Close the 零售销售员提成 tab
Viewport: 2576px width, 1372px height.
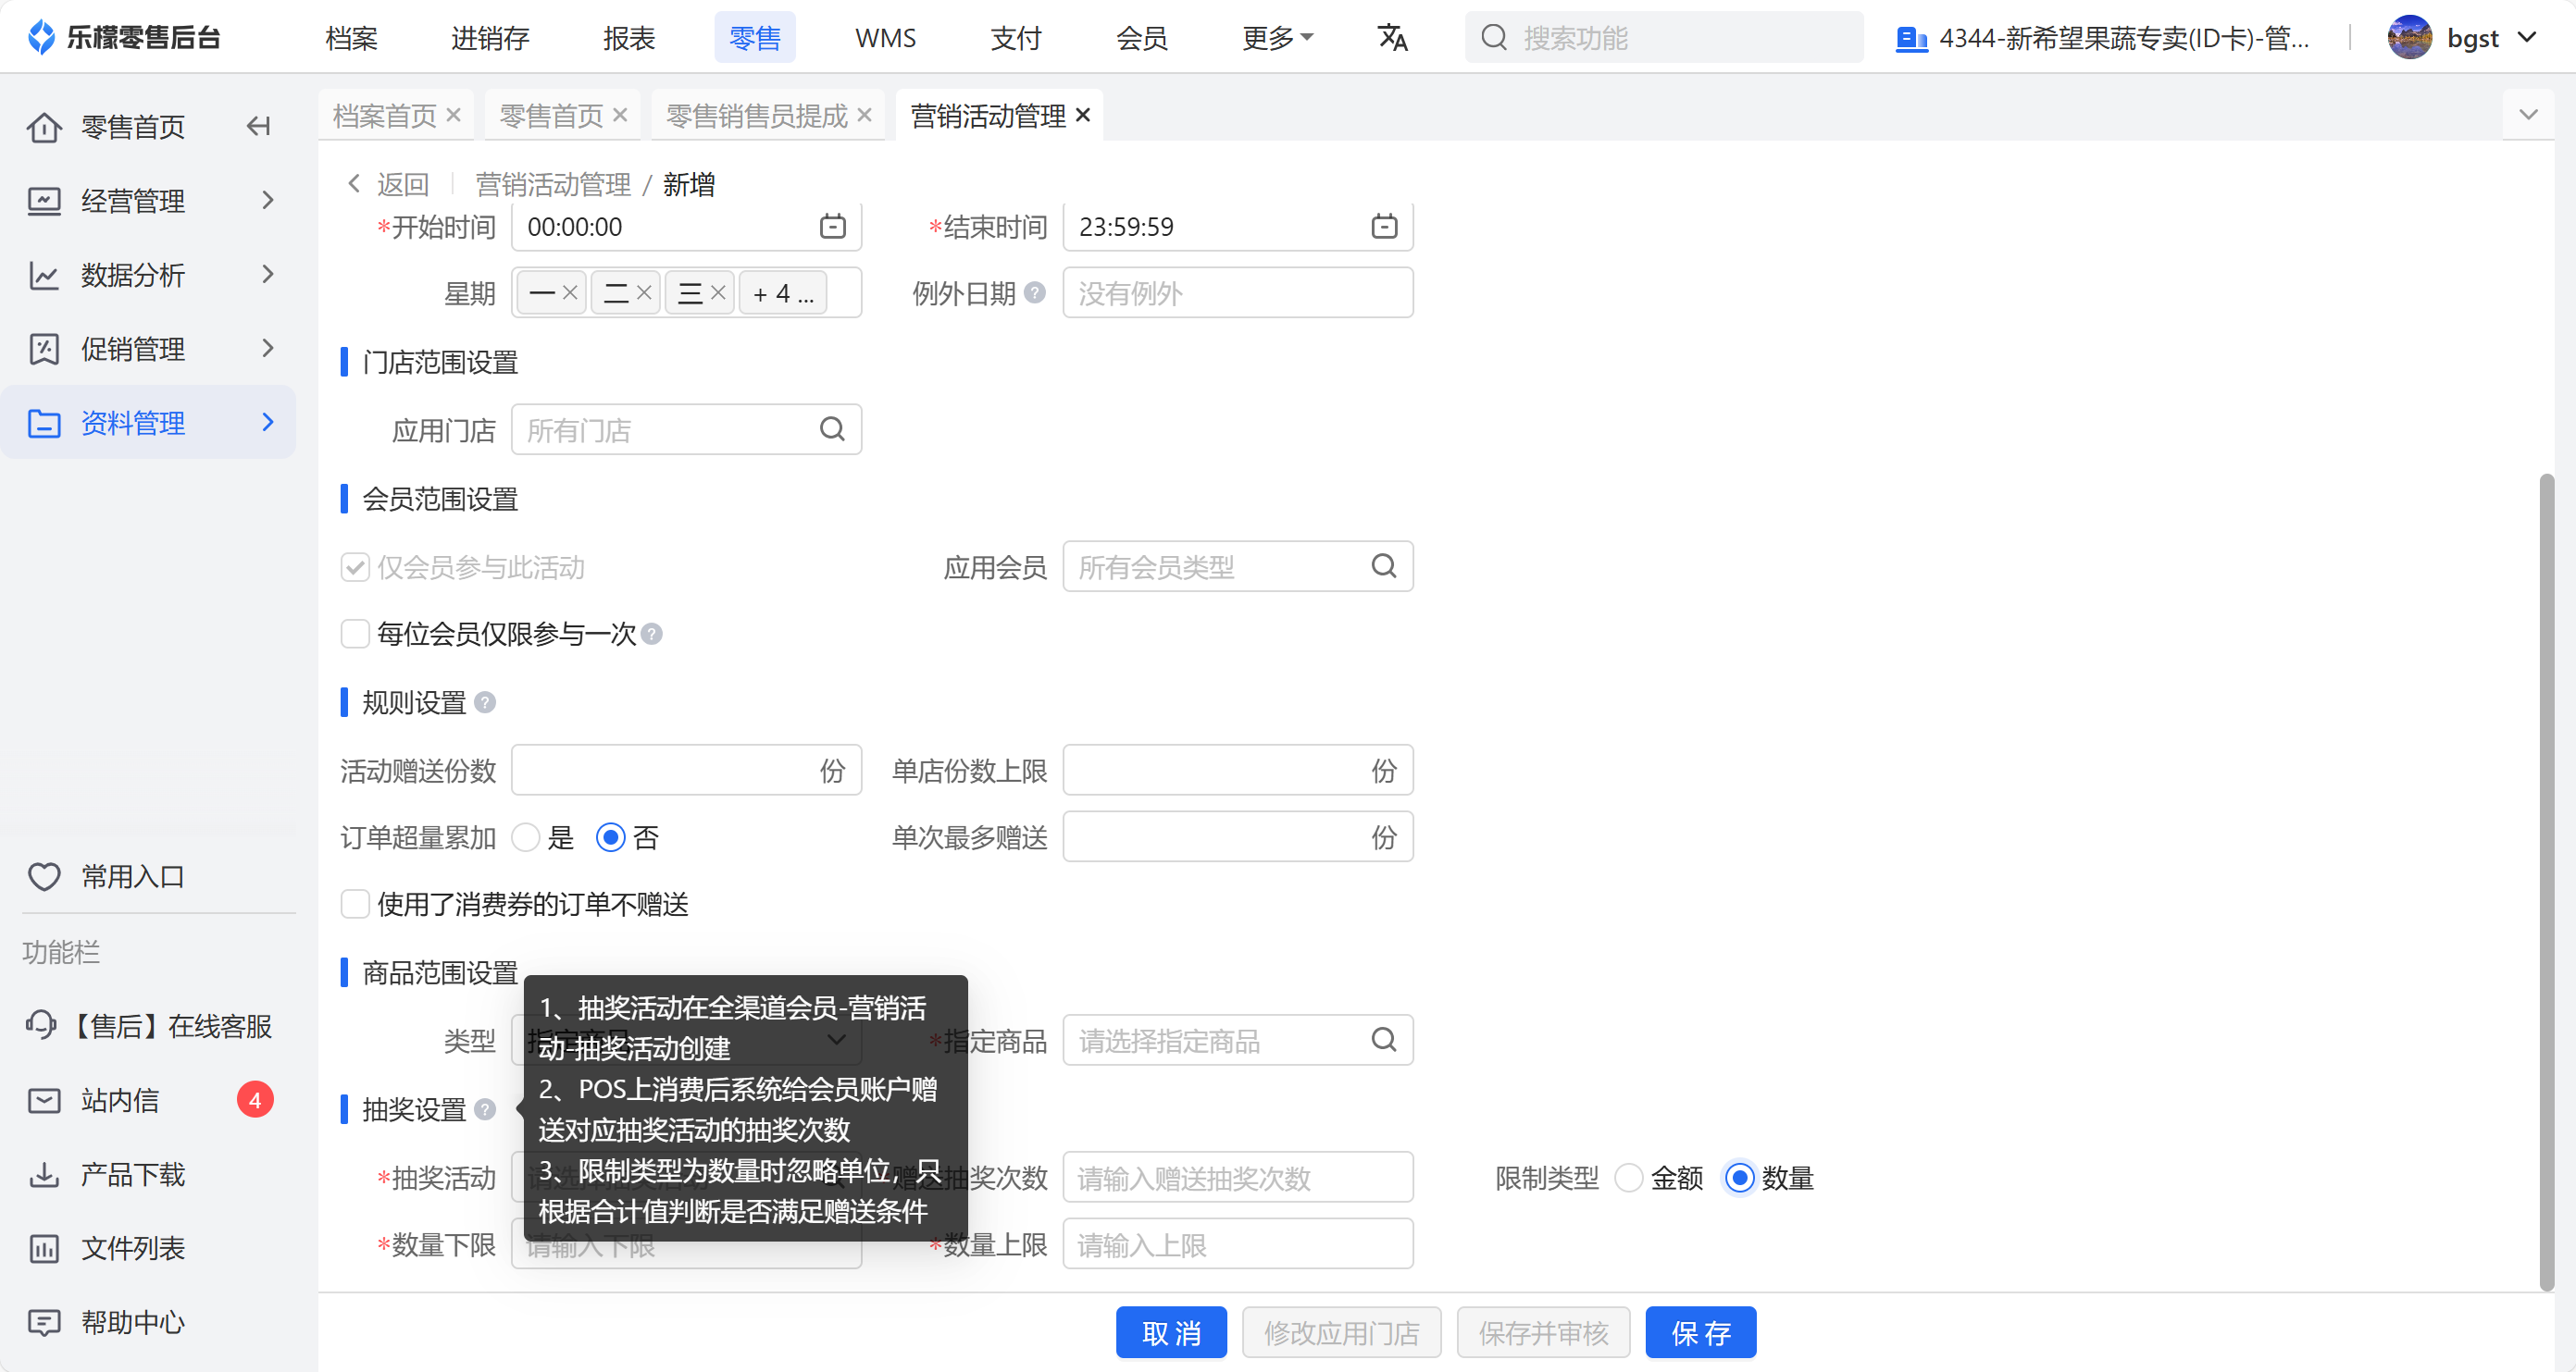865,115
